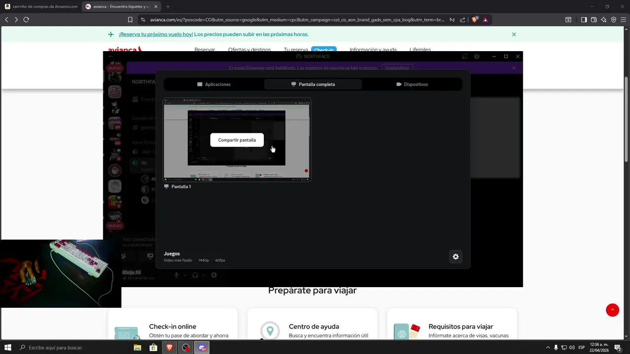Select the Pantalla completa tab

tap(313, 85)
